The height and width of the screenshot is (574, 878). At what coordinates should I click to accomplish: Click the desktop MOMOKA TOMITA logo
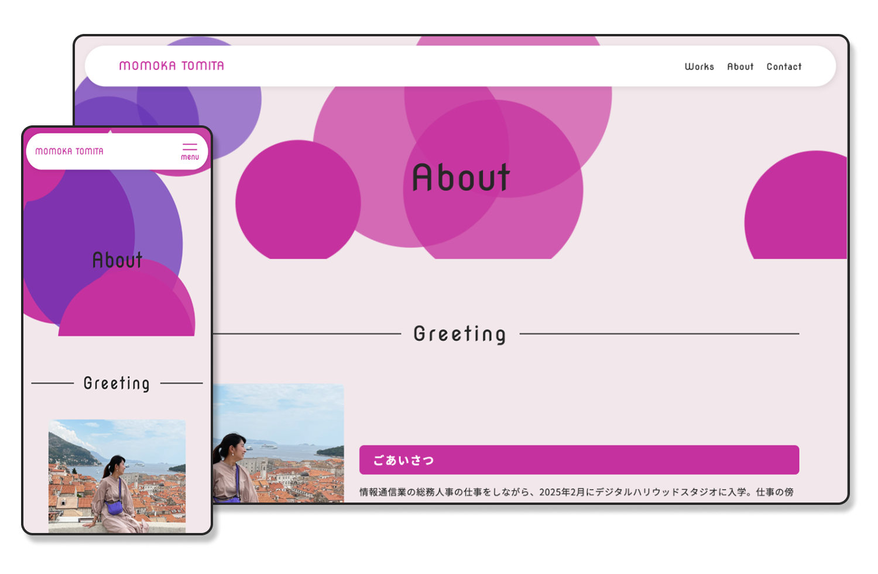tap(172, 66)
